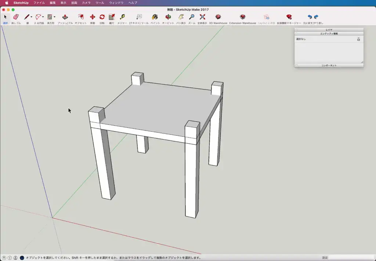The height and width of the screenshot is (261, 376).
Task: Open the Instructor help status icon
Action: tap(22, 258)
